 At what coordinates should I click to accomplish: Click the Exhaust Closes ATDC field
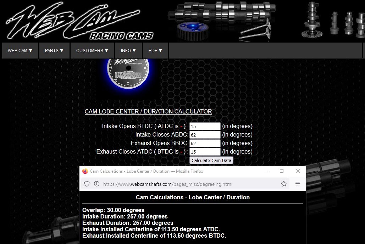pos(205,152)
